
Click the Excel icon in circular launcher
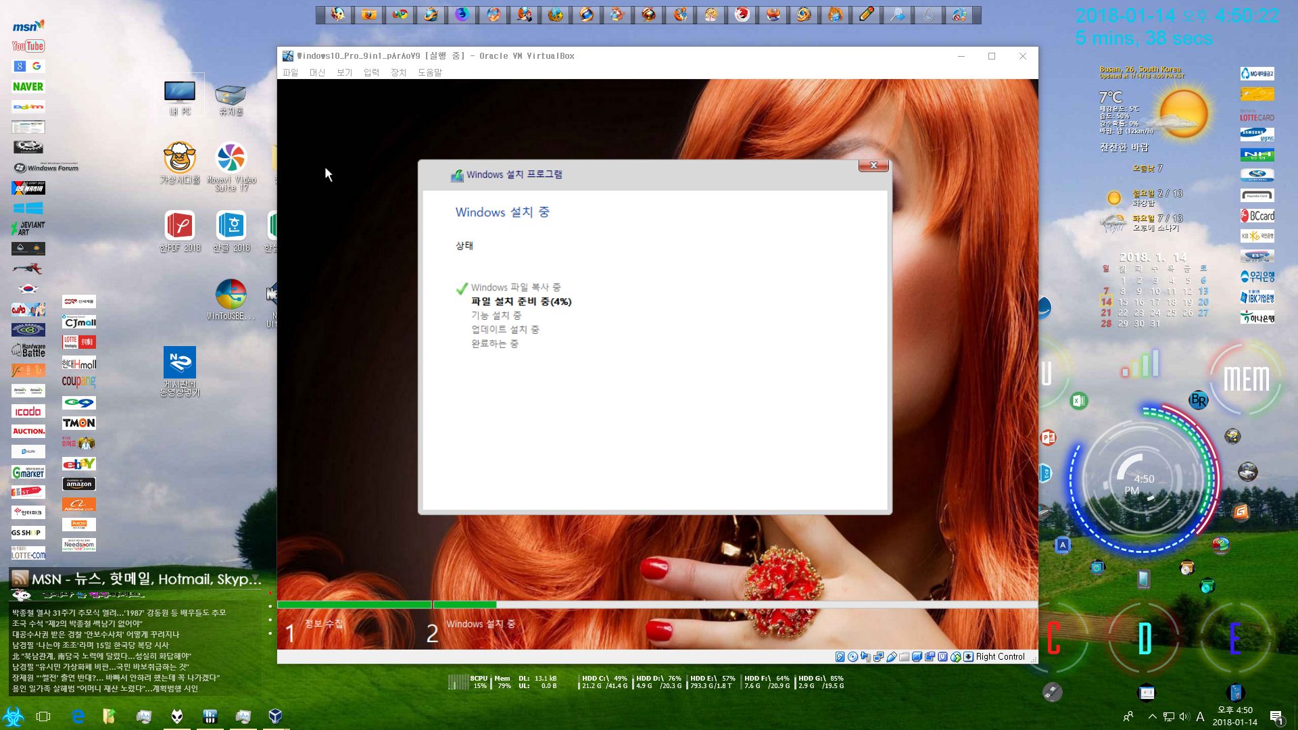[x=1079, y=401]
